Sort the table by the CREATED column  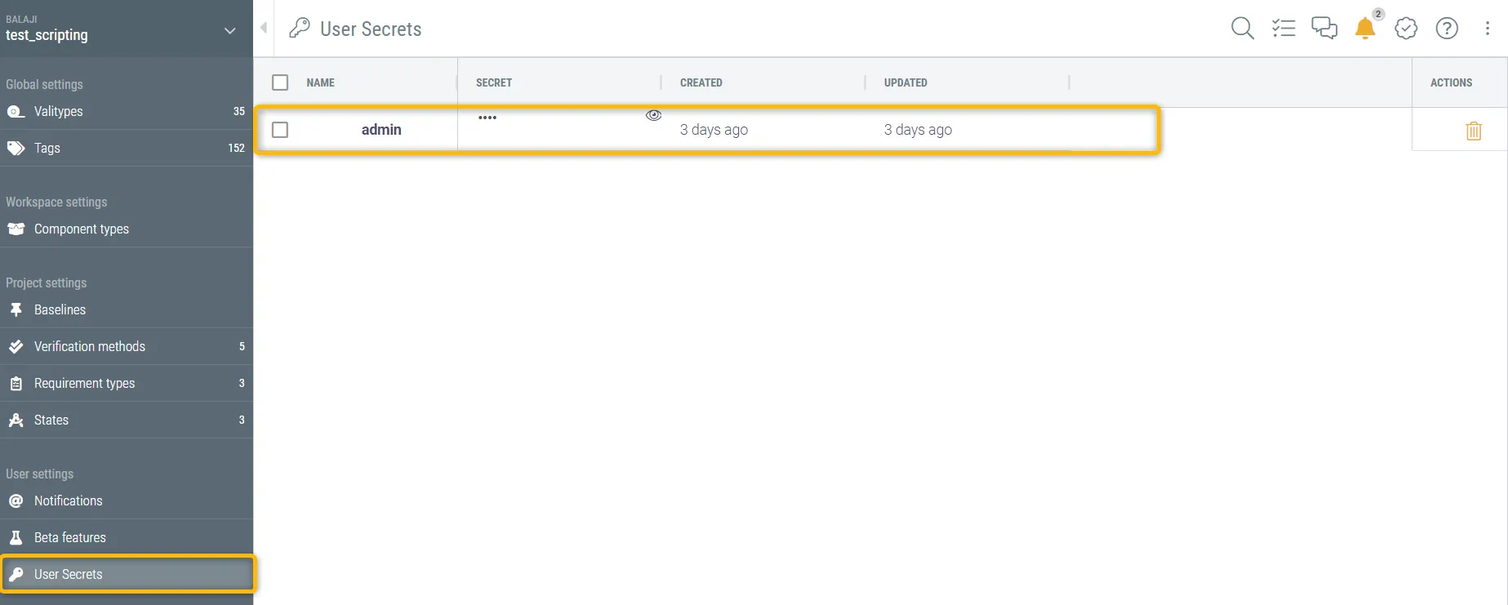tap(701, 82)
